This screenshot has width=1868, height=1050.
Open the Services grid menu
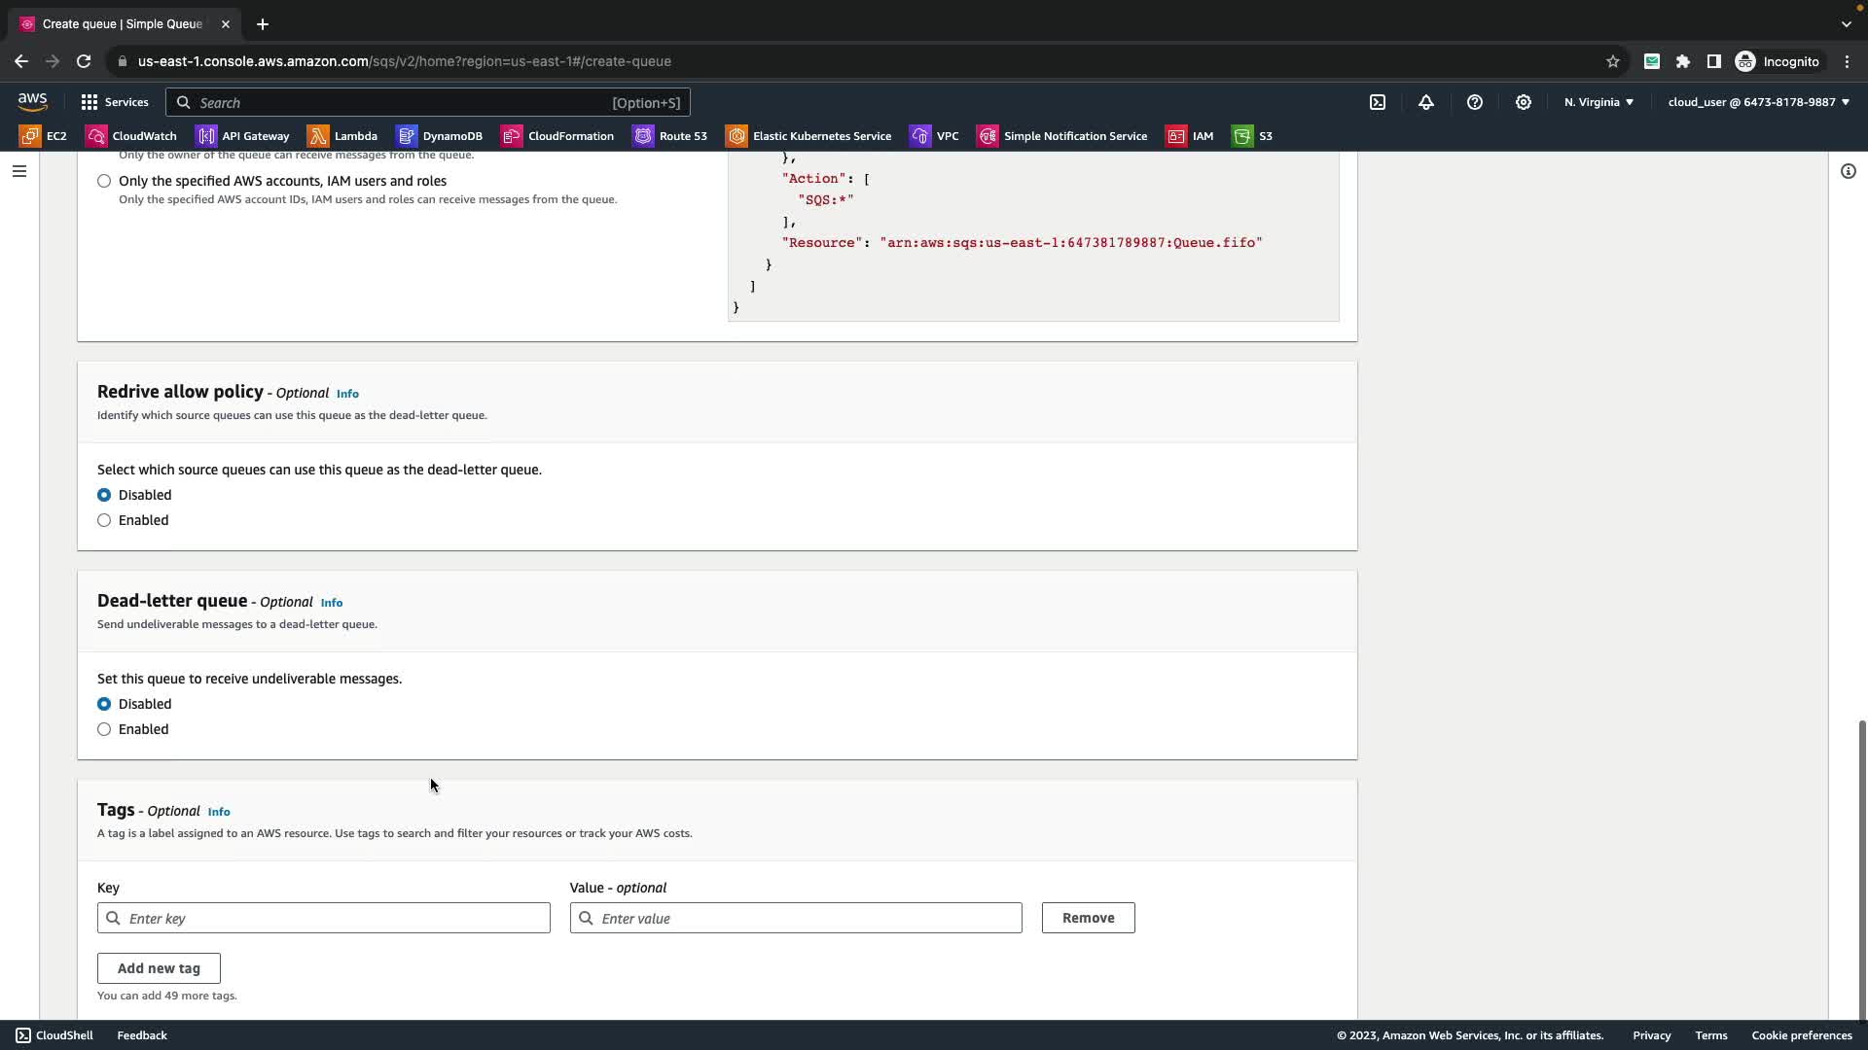(x=114, y=102)
